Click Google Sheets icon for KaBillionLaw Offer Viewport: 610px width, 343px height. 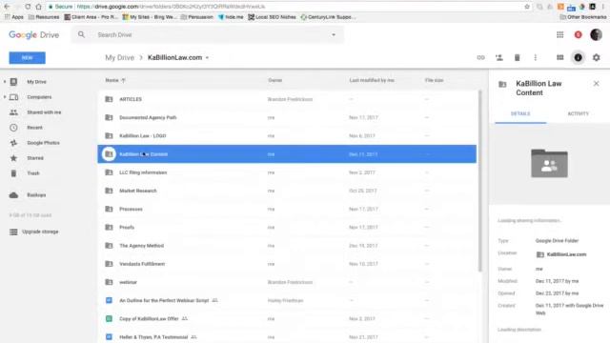109,318
